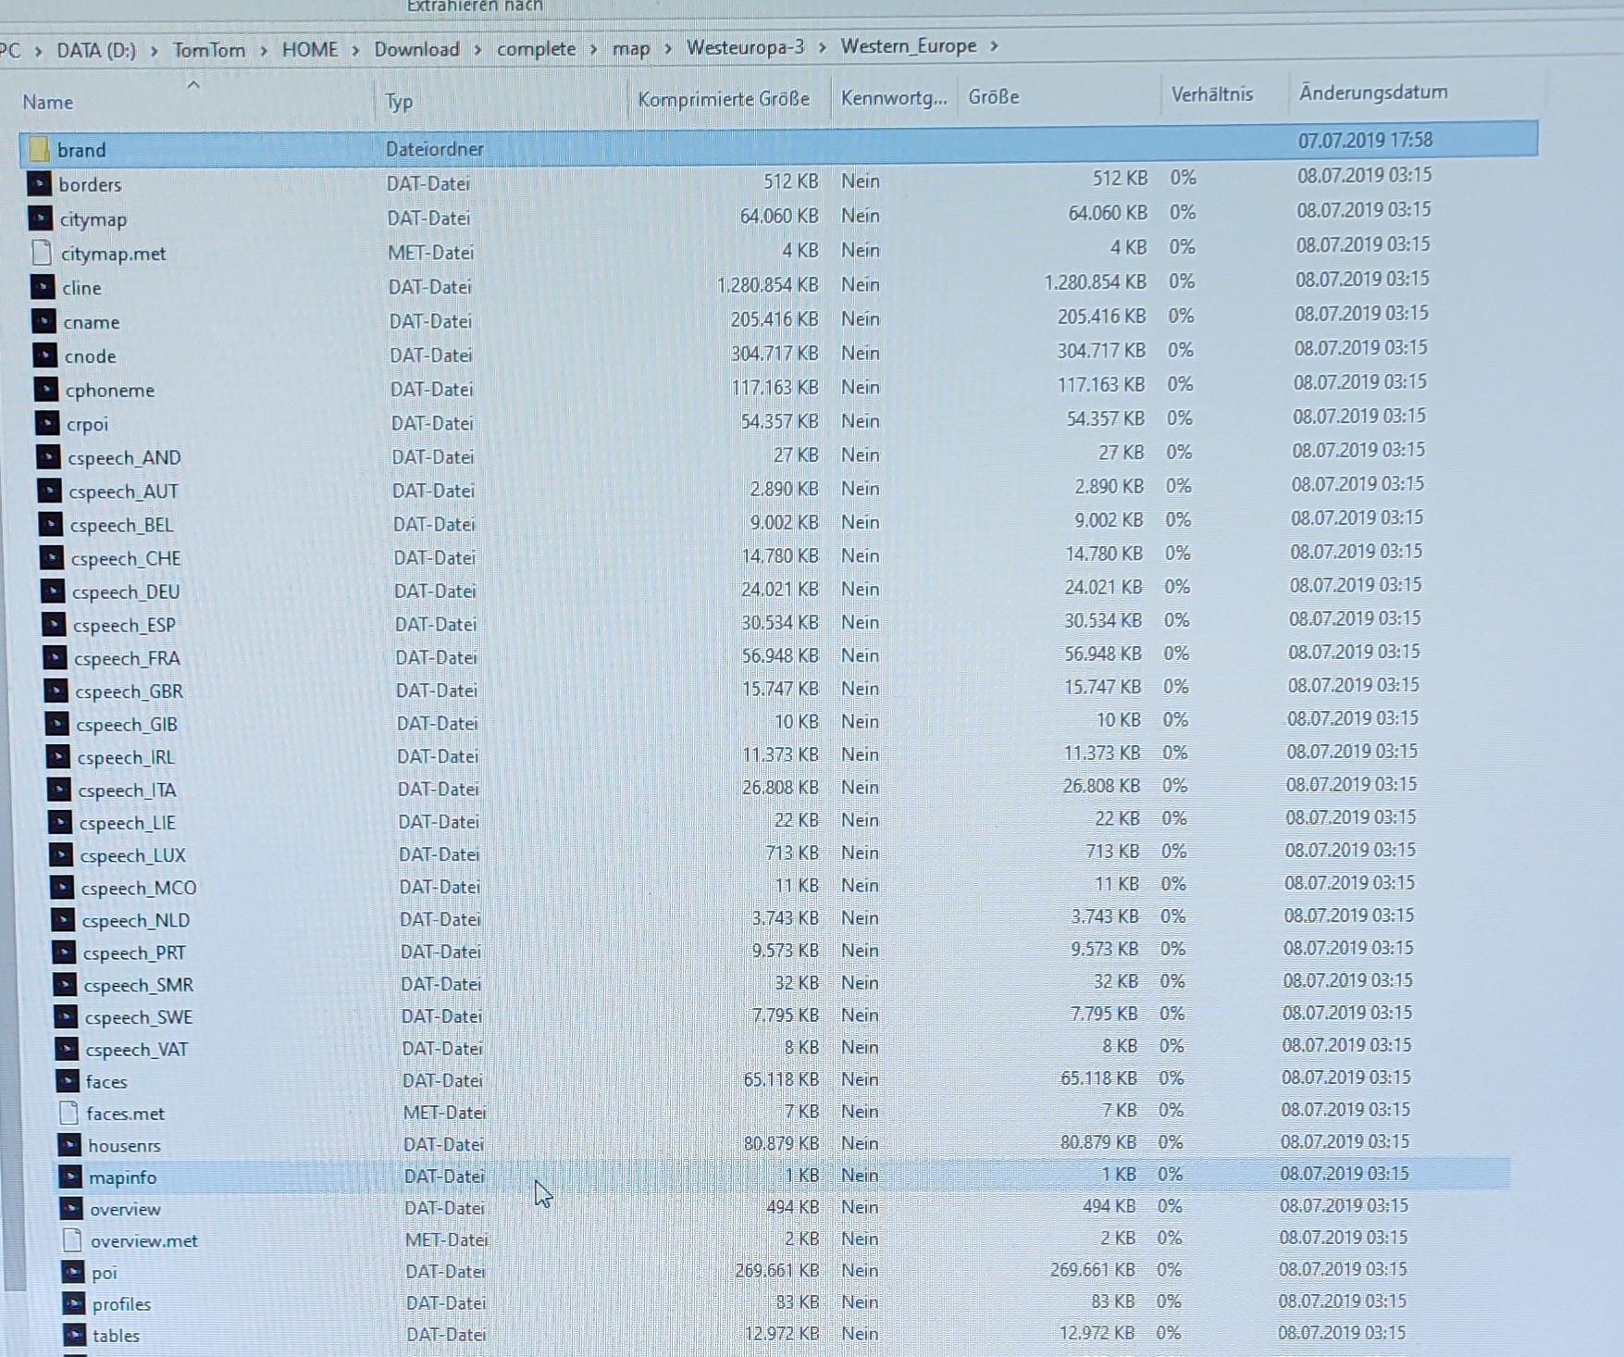
Task: Navigate to Westeuropa-3 in address bar
Action: [x=745, y=47]
